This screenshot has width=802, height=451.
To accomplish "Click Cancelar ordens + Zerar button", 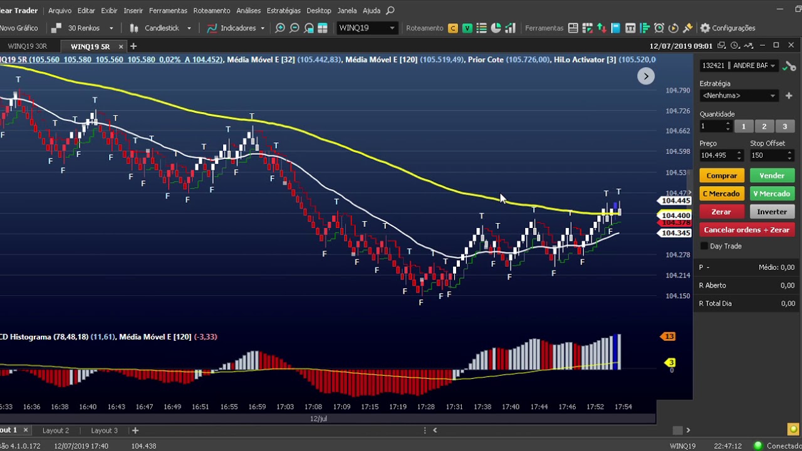I will click(747, 230).
